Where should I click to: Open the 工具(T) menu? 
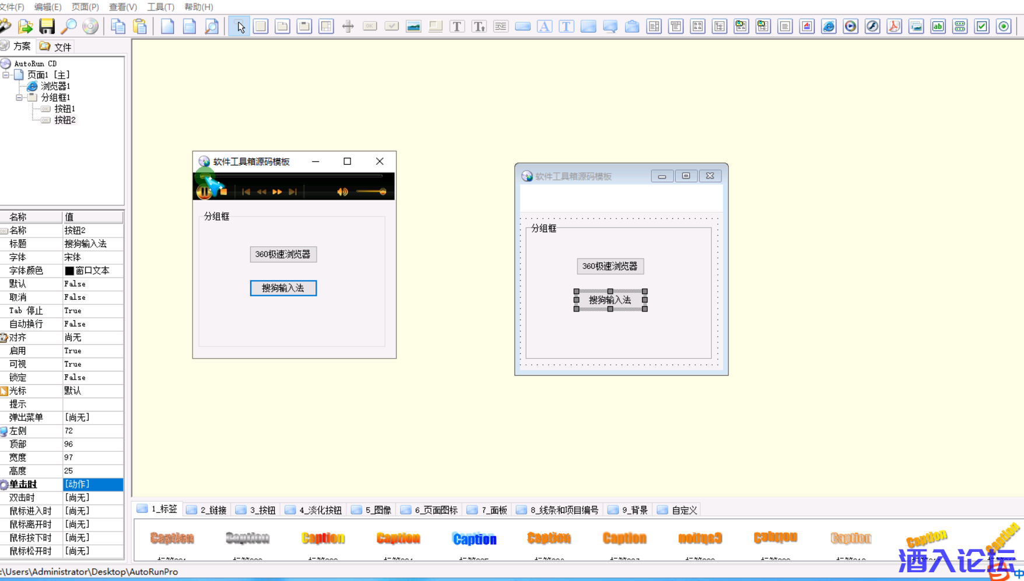click(160, 7)
